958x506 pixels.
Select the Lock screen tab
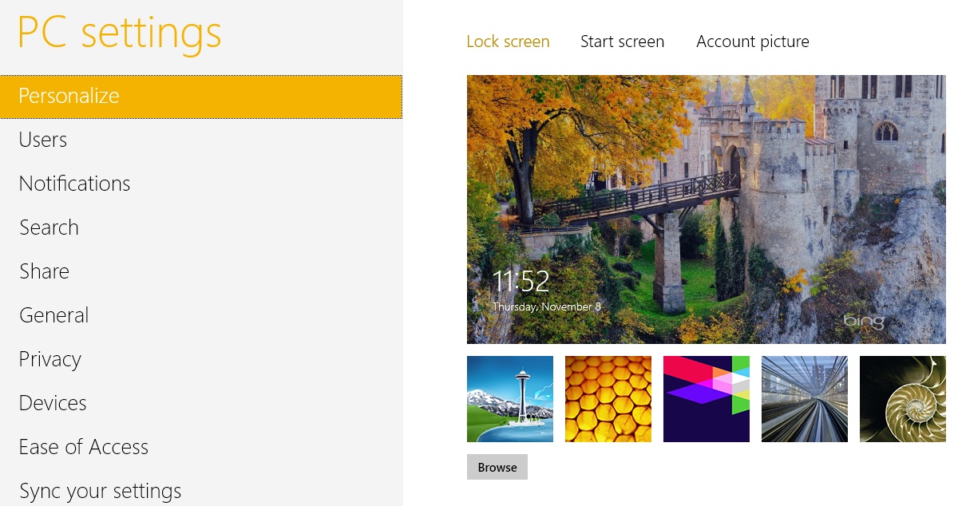click(508, 41)
